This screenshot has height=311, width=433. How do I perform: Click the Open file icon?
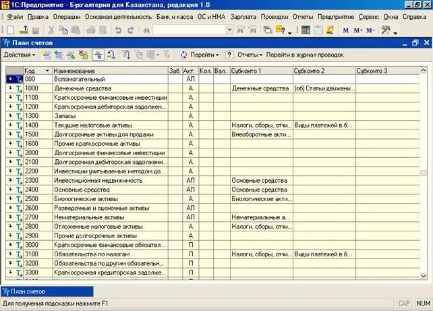24,30
